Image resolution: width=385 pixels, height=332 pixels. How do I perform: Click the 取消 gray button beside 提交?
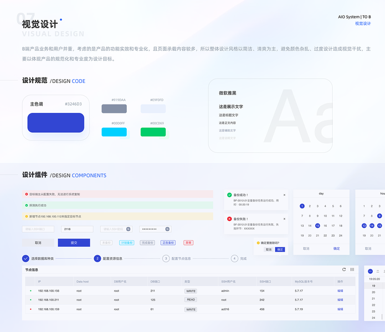click(x=38, y=243)
